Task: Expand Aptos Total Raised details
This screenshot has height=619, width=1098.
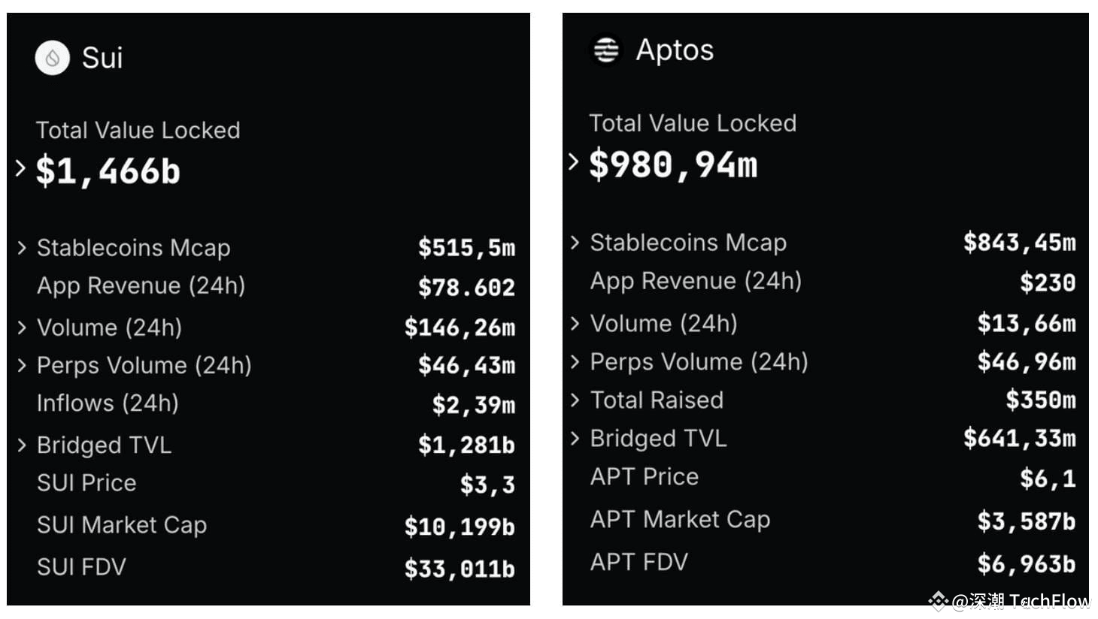Action: (575, 400)
